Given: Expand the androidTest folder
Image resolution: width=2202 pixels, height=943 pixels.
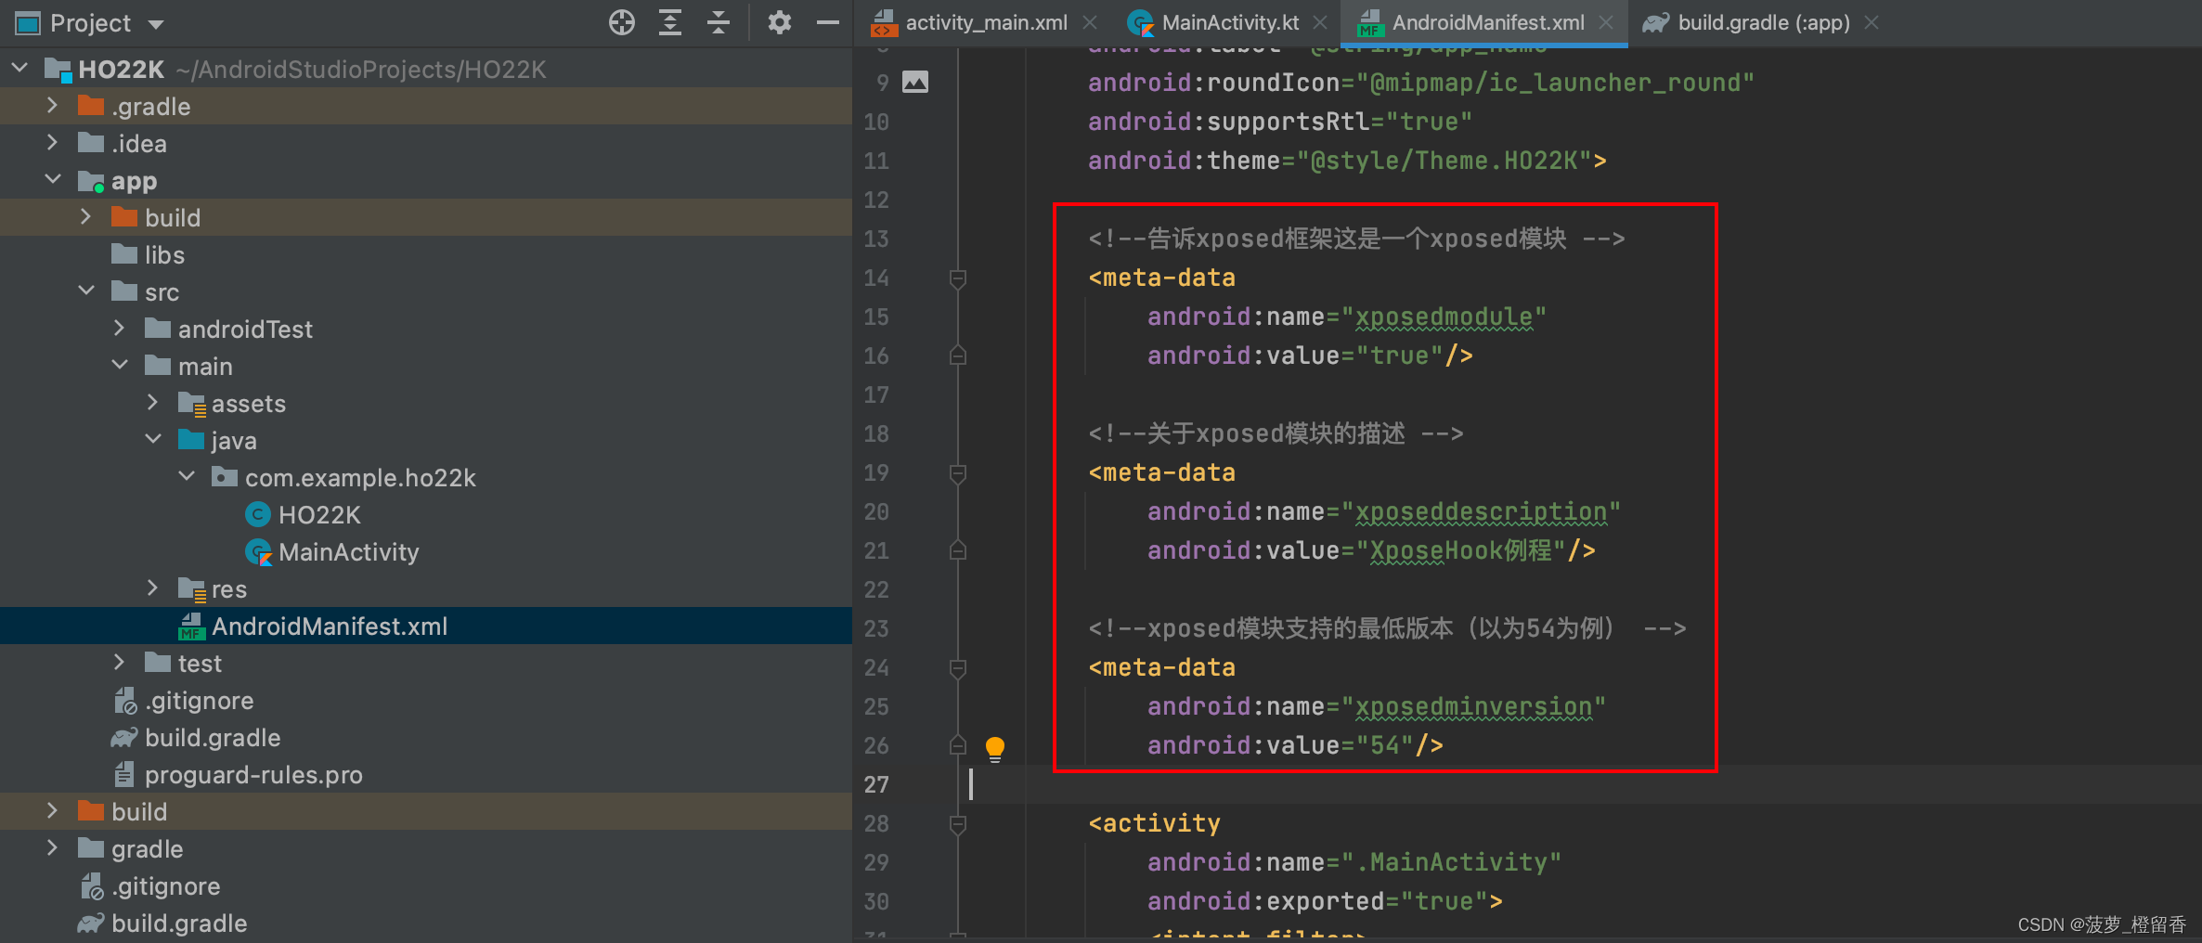Looking at the screenshot, I should tap(120, 328).
